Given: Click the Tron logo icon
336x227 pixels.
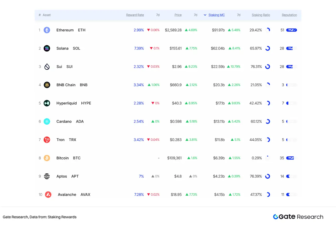Looking at the screenshot, I should coord(47,140).
